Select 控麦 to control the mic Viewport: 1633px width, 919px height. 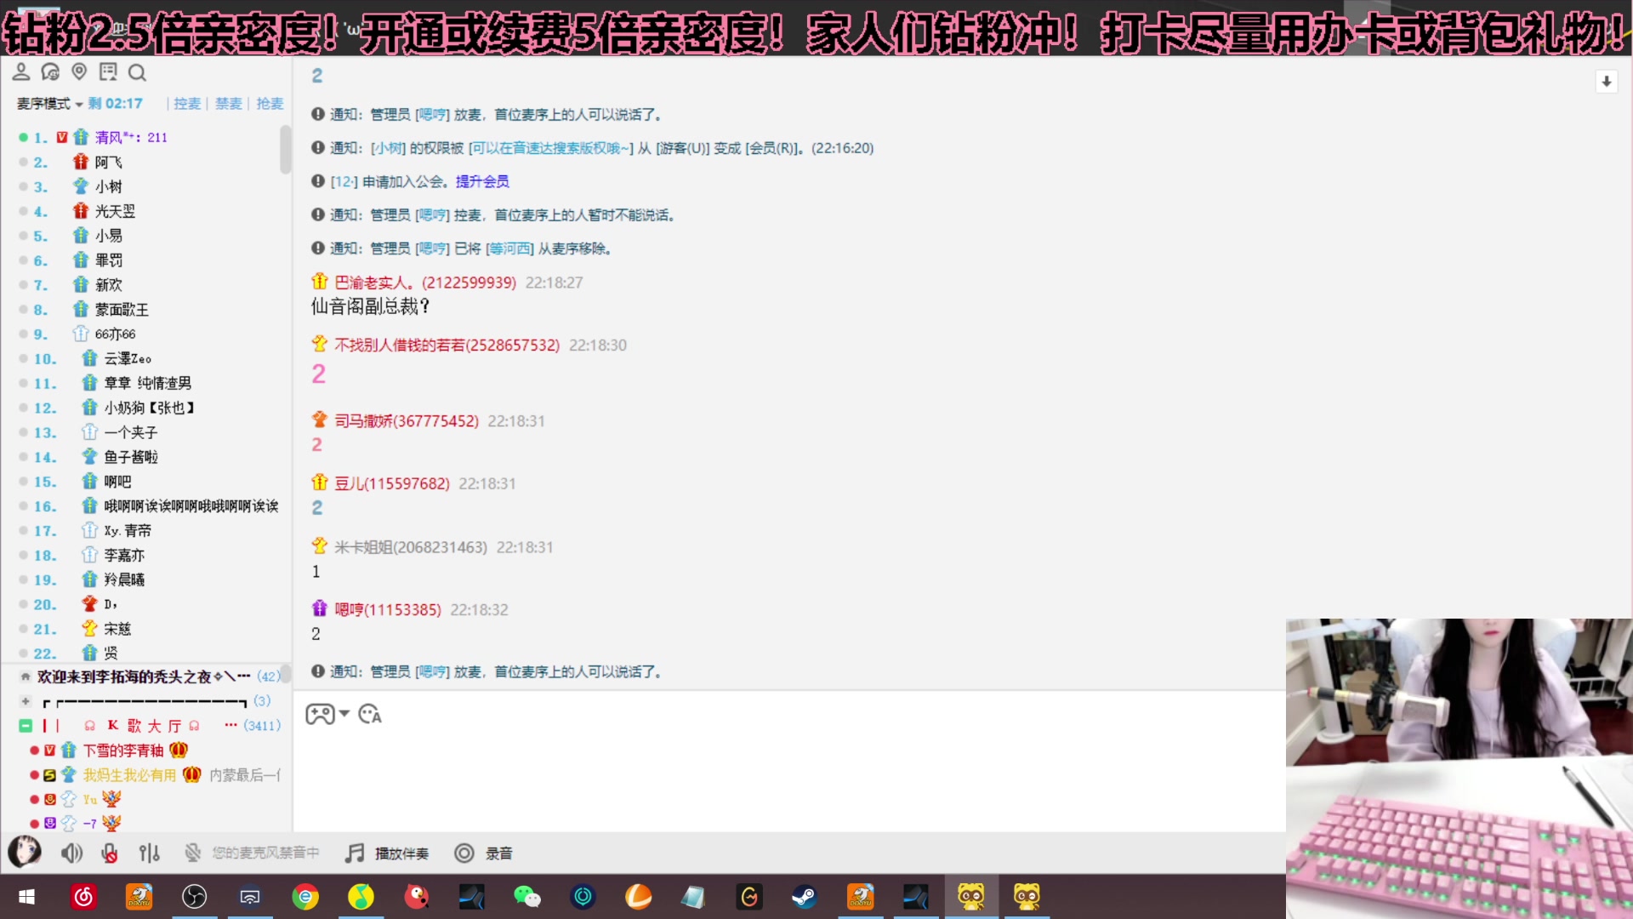(x=186, y=103)
